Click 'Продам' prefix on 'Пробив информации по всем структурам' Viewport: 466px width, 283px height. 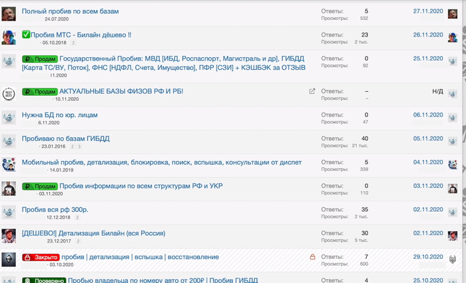tap(40, 186)
